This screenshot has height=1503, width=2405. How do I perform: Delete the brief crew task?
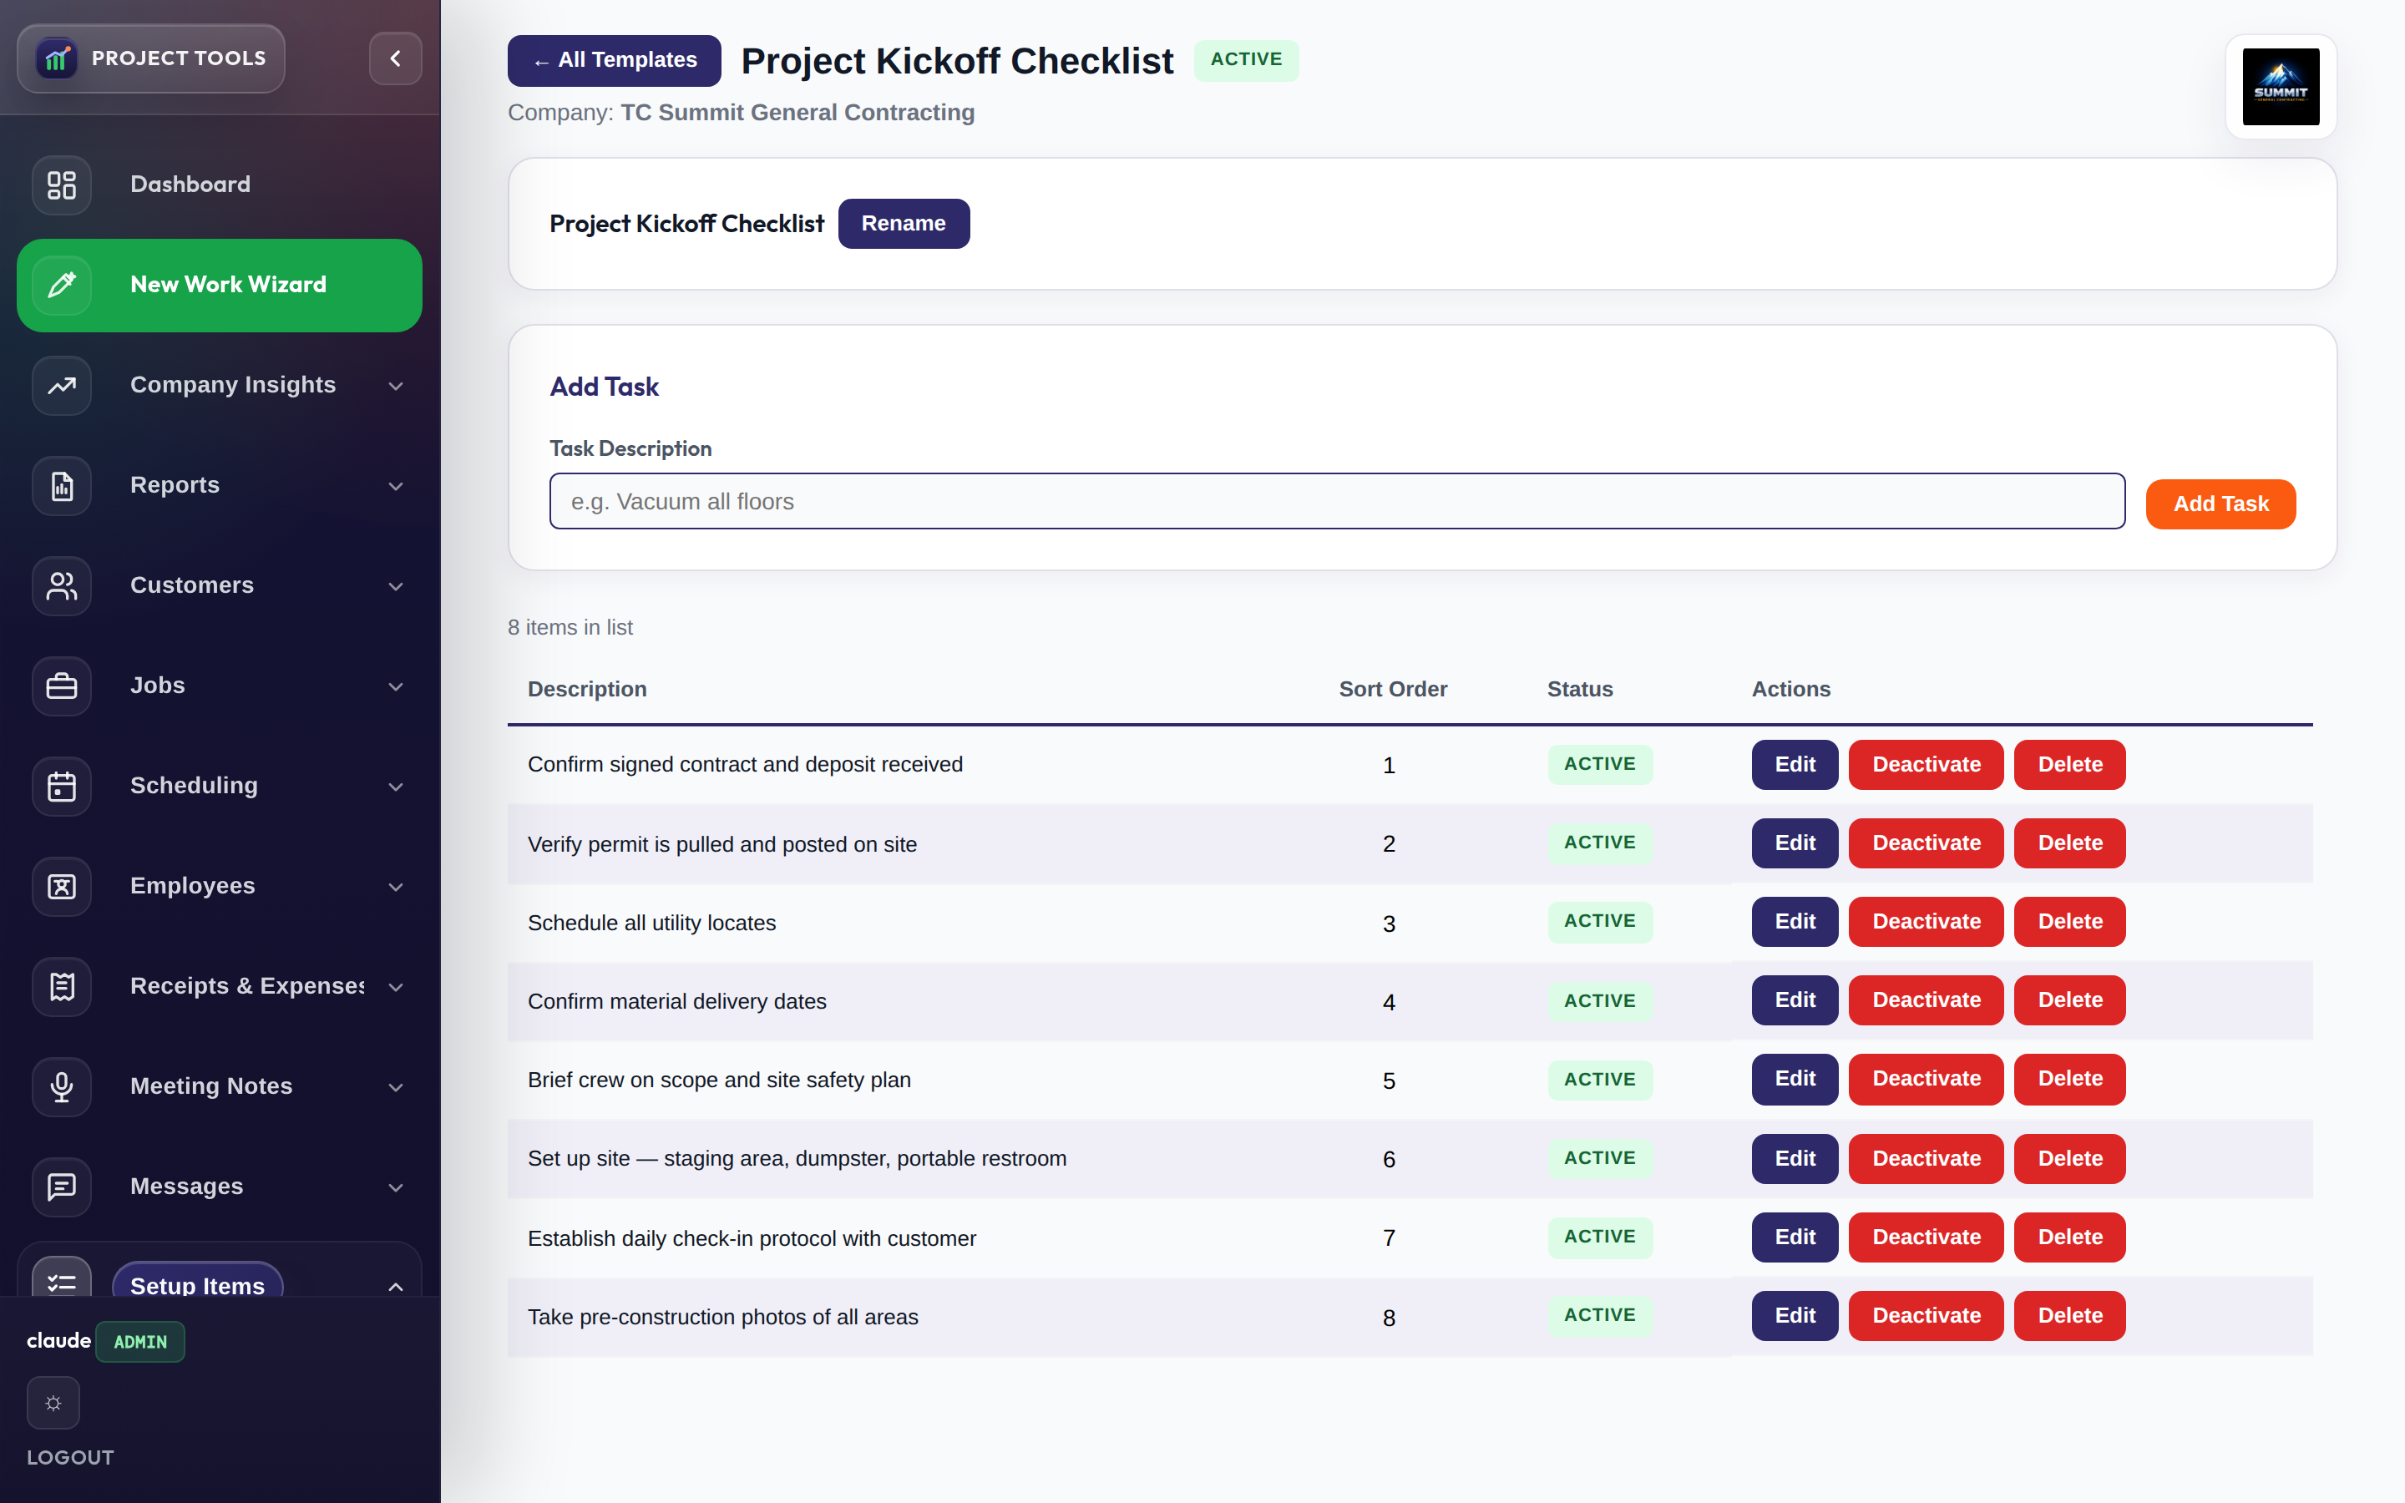[2070, 1079]
